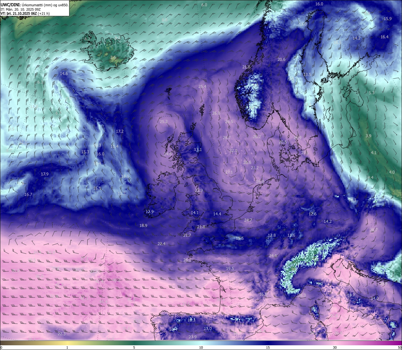Viewport: 402px width, 350px height.
Task: Click the color scale tick label '10'
Action: coord(201,347)
